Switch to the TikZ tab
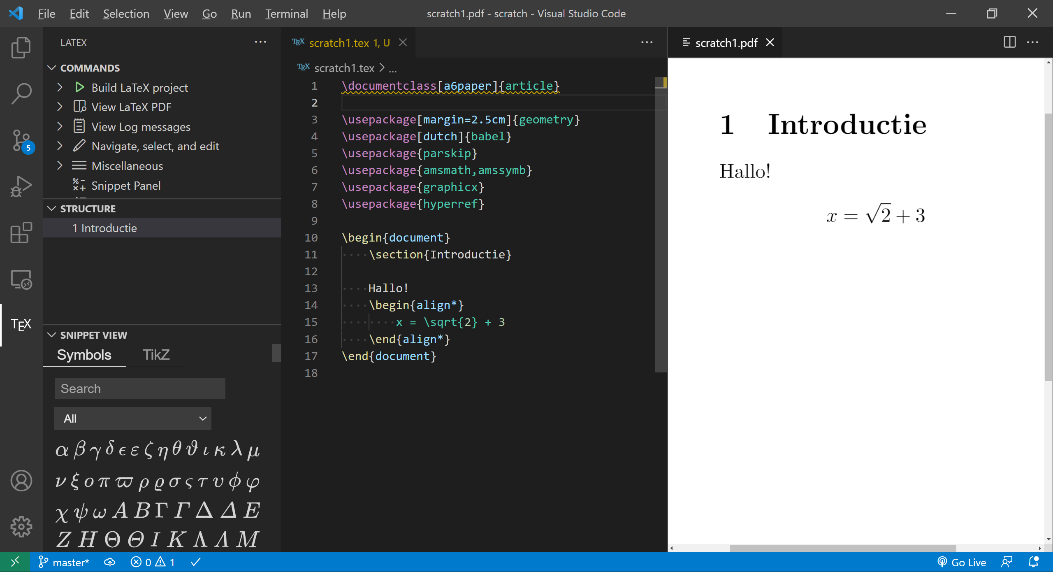 tap(156, 354)
